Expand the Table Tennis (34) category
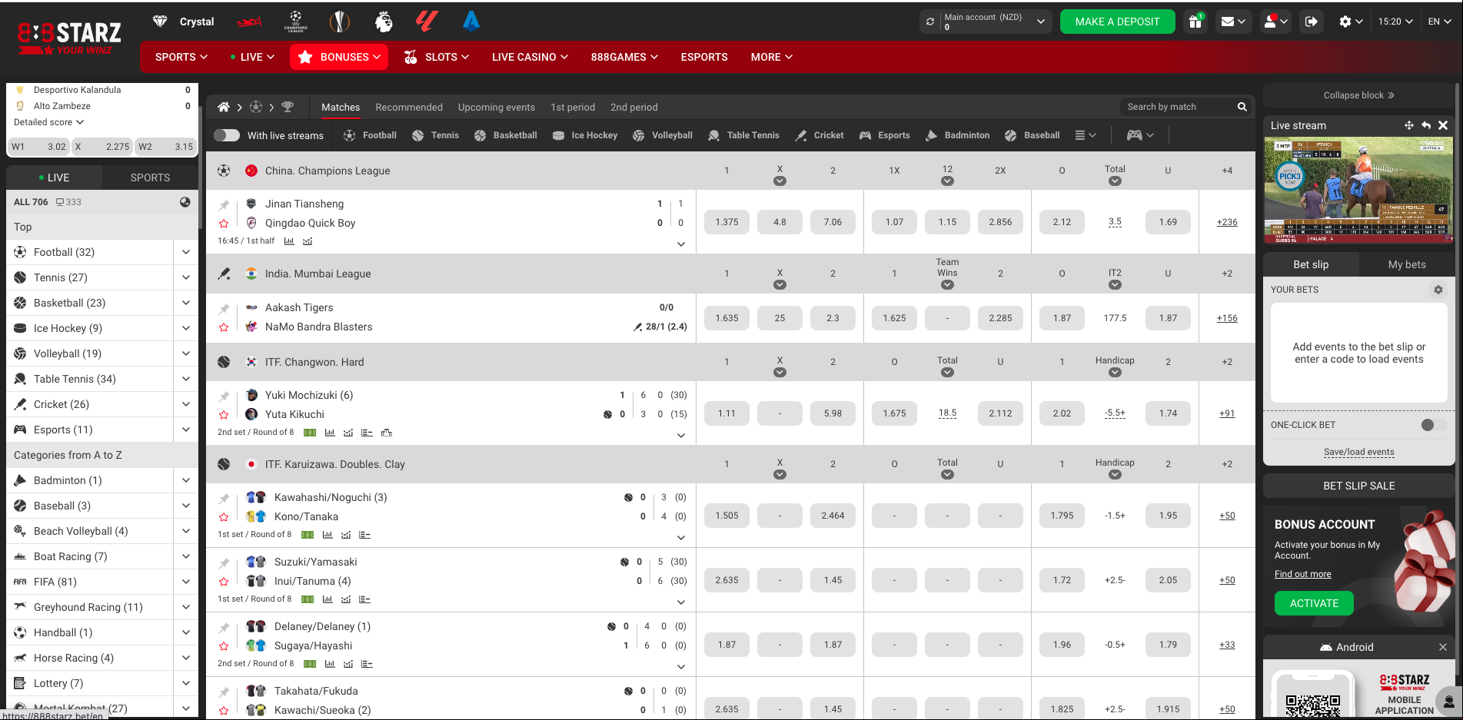 click(x=186, y=379)
